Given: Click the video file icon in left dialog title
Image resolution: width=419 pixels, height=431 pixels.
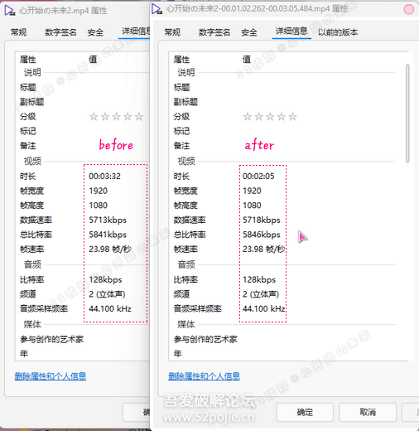Looking at the screenshot, I should click(x=10, y=11).
